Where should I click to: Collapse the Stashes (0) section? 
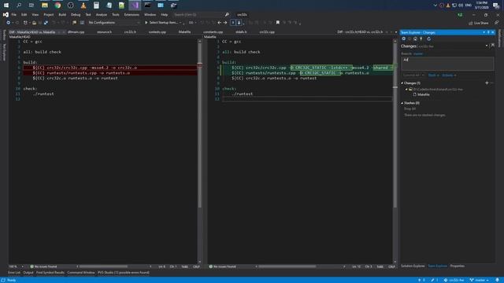click(402, 103)
